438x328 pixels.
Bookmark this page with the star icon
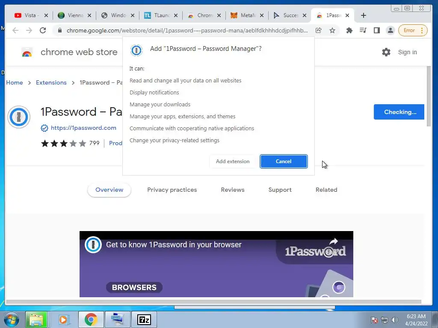[332, 30]
